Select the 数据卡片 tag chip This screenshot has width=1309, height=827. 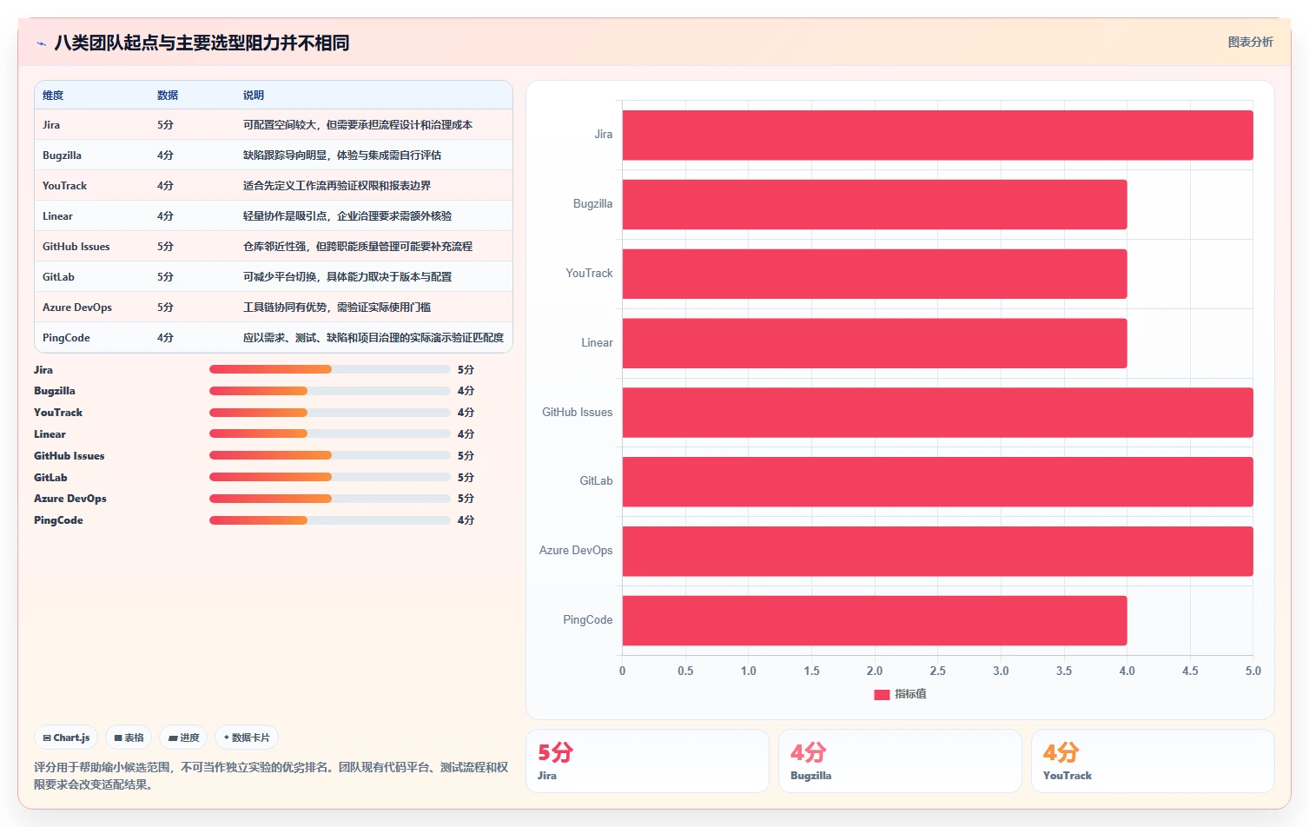pyautogui.click(x=247, y=738)
